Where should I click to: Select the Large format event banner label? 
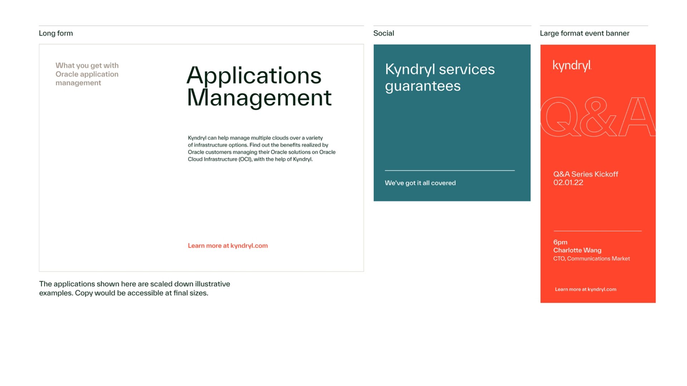[x=584, y=33]
